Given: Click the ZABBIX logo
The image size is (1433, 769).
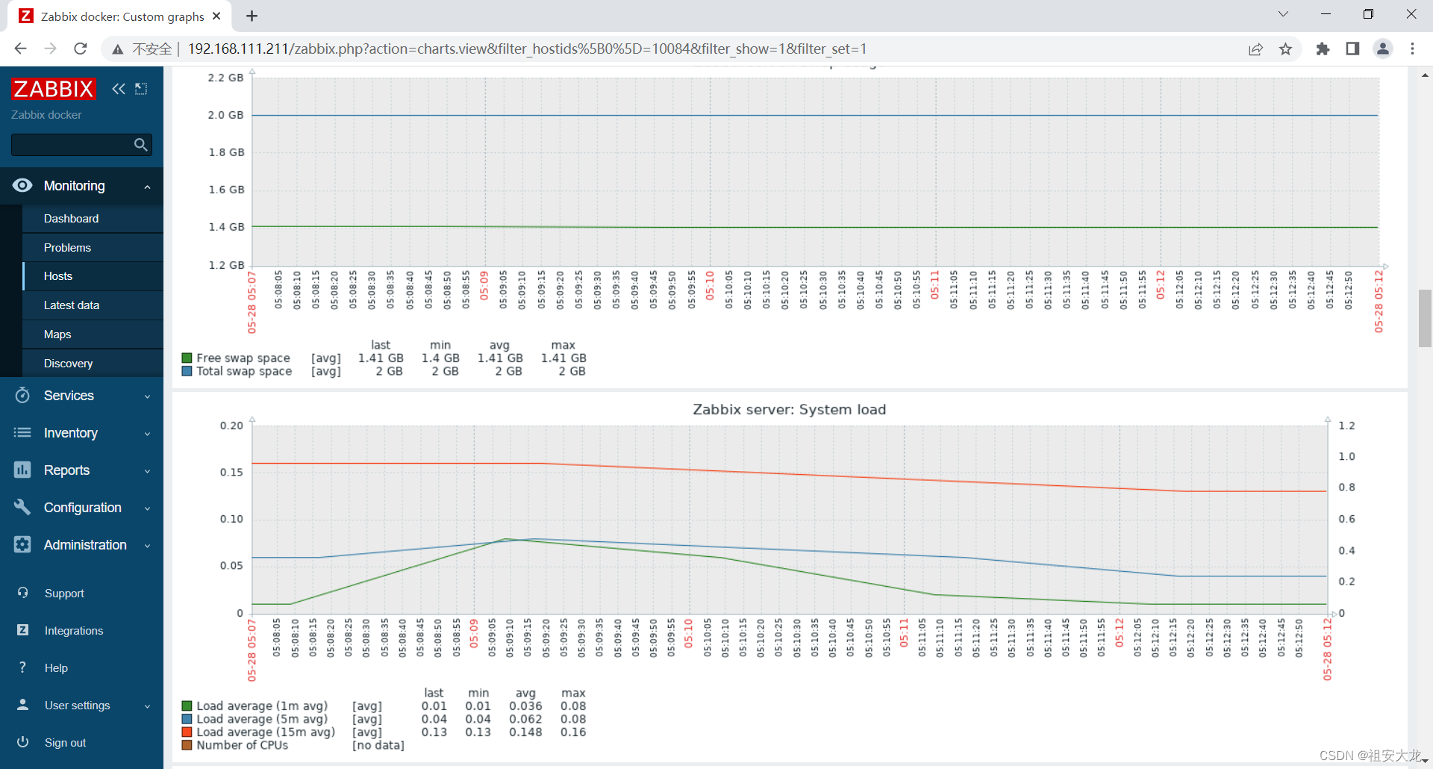Looking at the screenshot, I should point(54,89).
